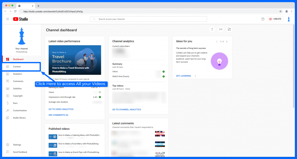Image resolution: width=297 pixels, height=159 pixels.
Task: Open the Travel Brochure video thumbnail
Action: click(x=75, y=60)
